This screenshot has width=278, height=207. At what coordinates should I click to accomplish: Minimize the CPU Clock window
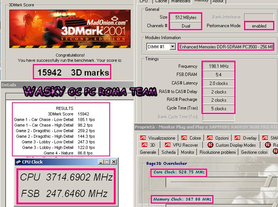tap(101, 162)
